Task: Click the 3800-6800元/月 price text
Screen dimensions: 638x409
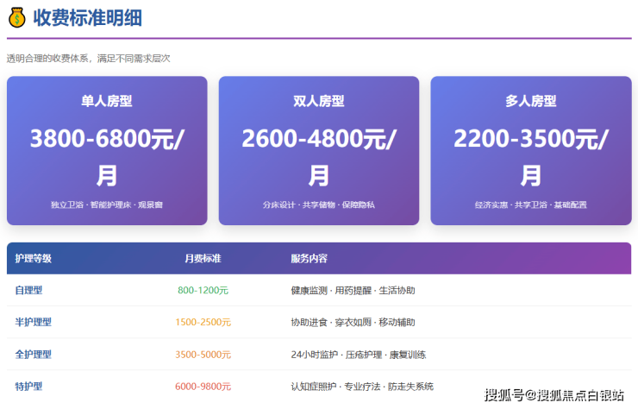Action: pos(107,155)
